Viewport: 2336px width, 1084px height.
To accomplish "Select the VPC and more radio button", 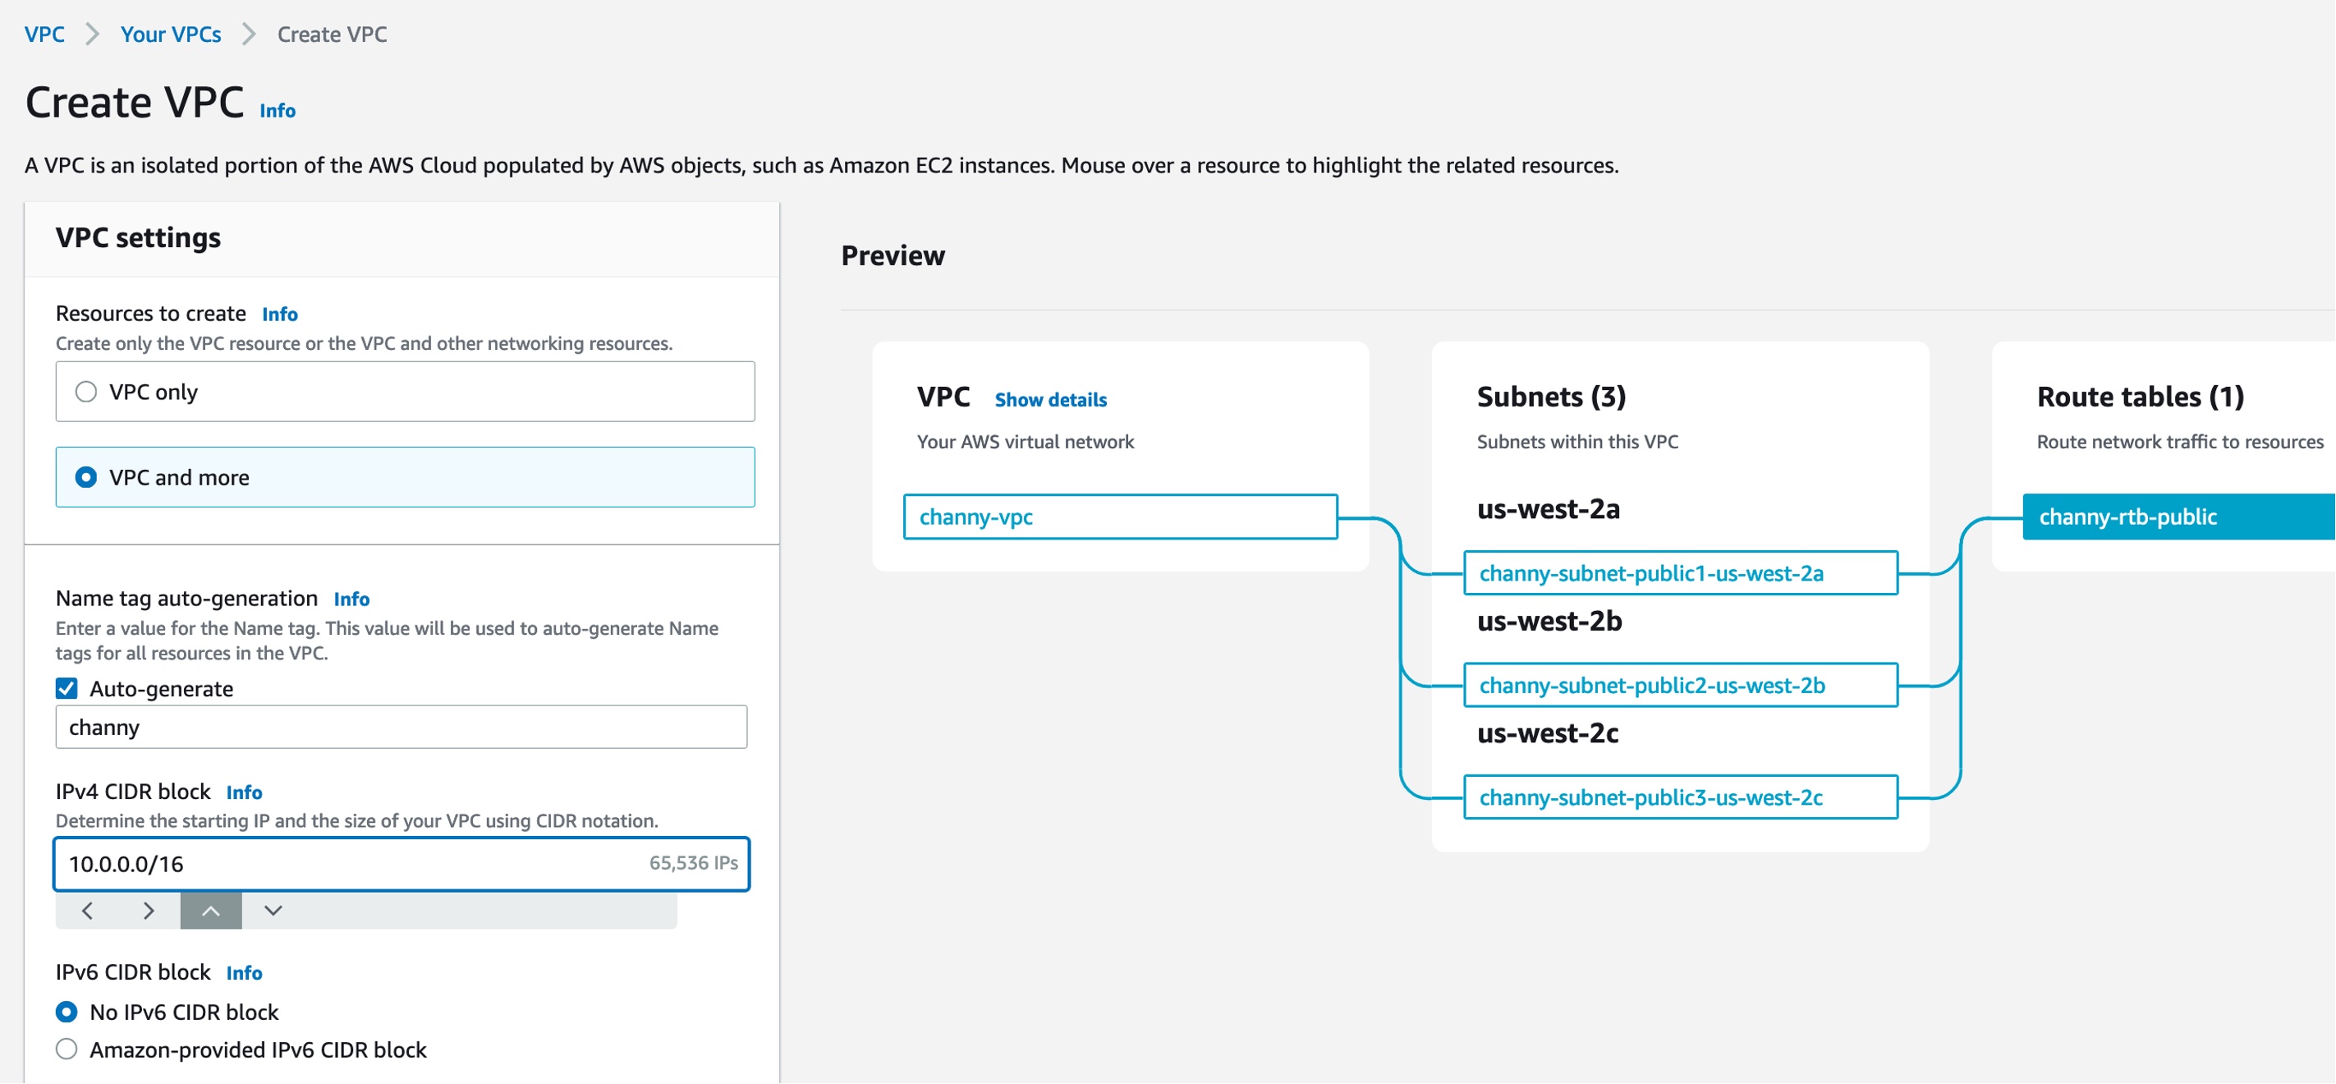I will point(85,476).
